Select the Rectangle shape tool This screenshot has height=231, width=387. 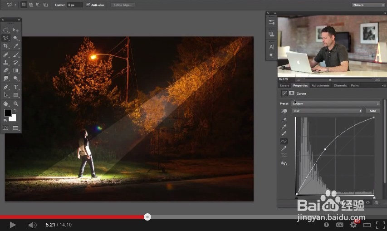pos(16,95)
